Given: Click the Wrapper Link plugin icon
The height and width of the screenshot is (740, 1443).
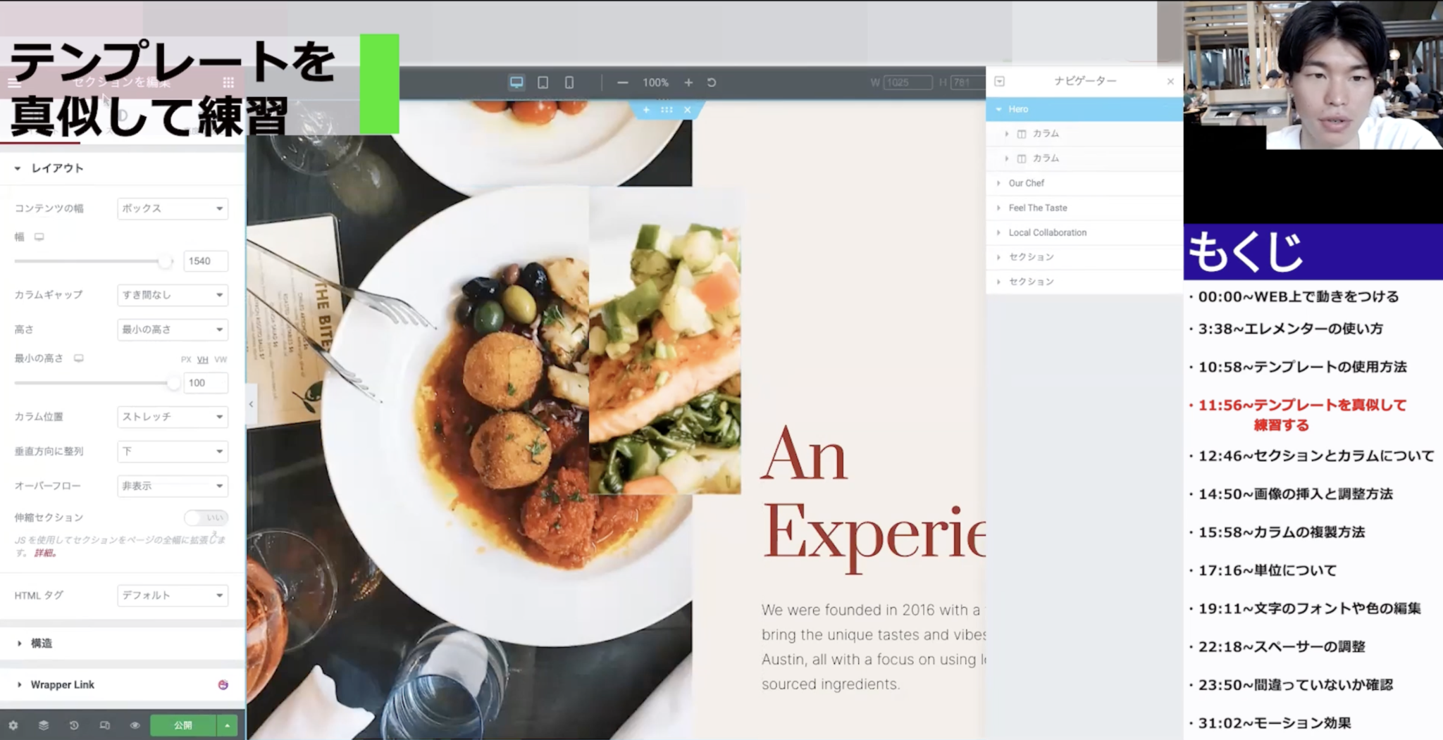Looking at the screenshot, I should click(x=223, y=684).
